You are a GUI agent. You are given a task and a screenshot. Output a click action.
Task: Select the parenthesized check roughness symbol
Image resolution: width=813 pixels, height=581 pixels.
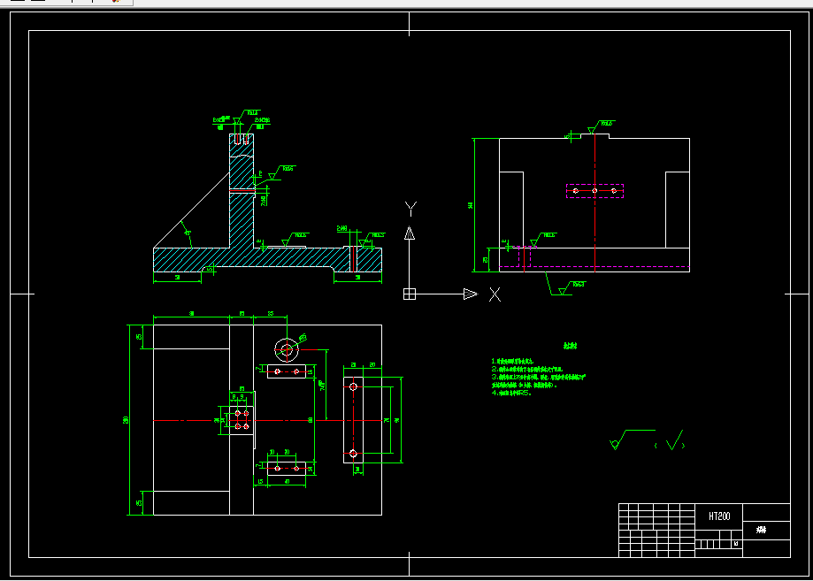click(x=670, y=441)
